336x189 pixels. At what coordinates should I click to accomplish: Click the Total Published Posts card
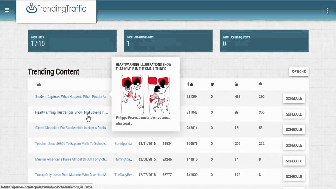coord(168,41)
